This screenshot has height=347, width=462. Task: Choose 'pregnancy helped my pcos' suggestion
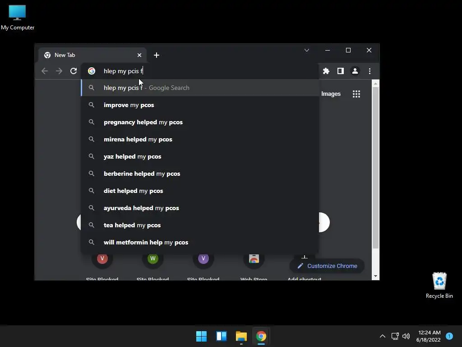click(200, 122)
